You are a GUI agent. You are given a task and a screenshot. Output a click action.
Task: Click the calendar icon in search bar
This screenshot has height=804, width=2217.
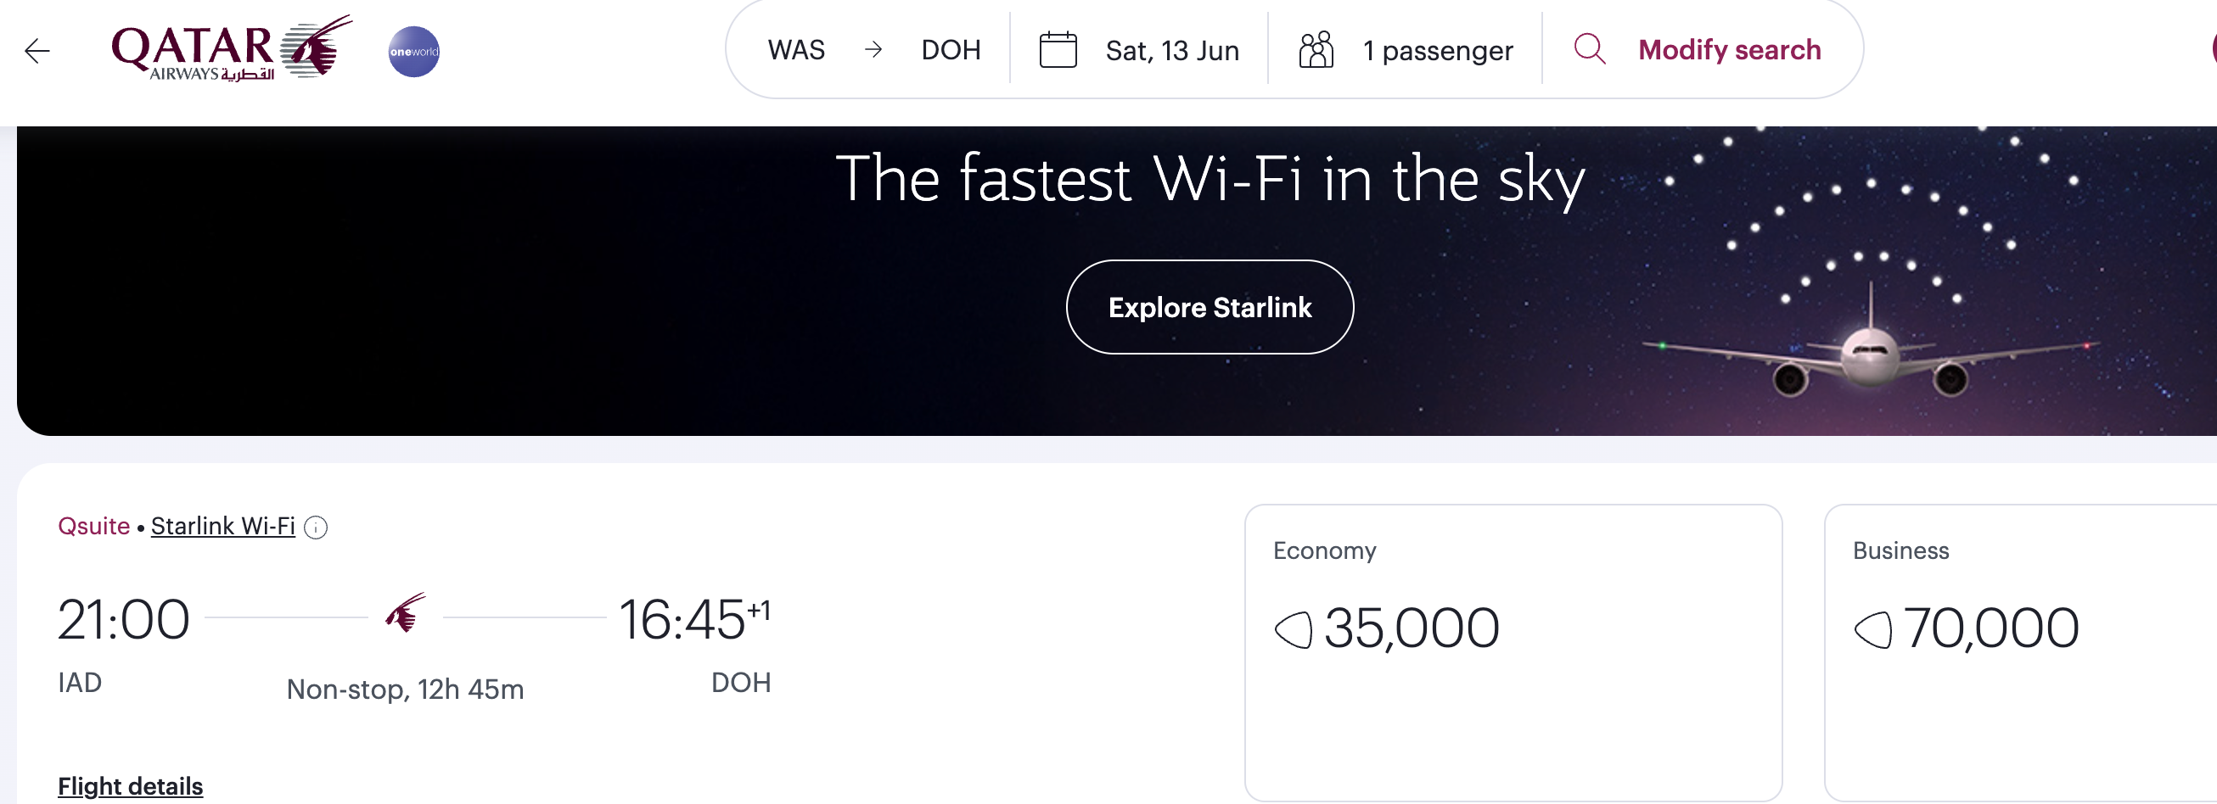pyautogui.click(x=1058, y=50)
